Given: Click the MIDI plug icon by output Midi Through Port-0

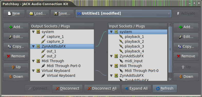Looking at the screenshot, I should 43,66.
